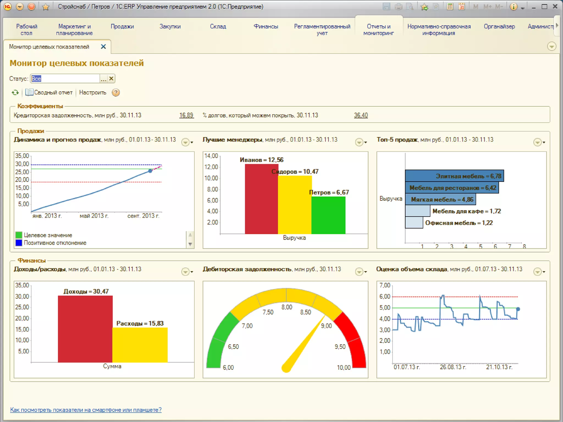Expand options for Лучшие менеджеры chart
This screenshot has height=422, width=563.
[x=360, y=142]
